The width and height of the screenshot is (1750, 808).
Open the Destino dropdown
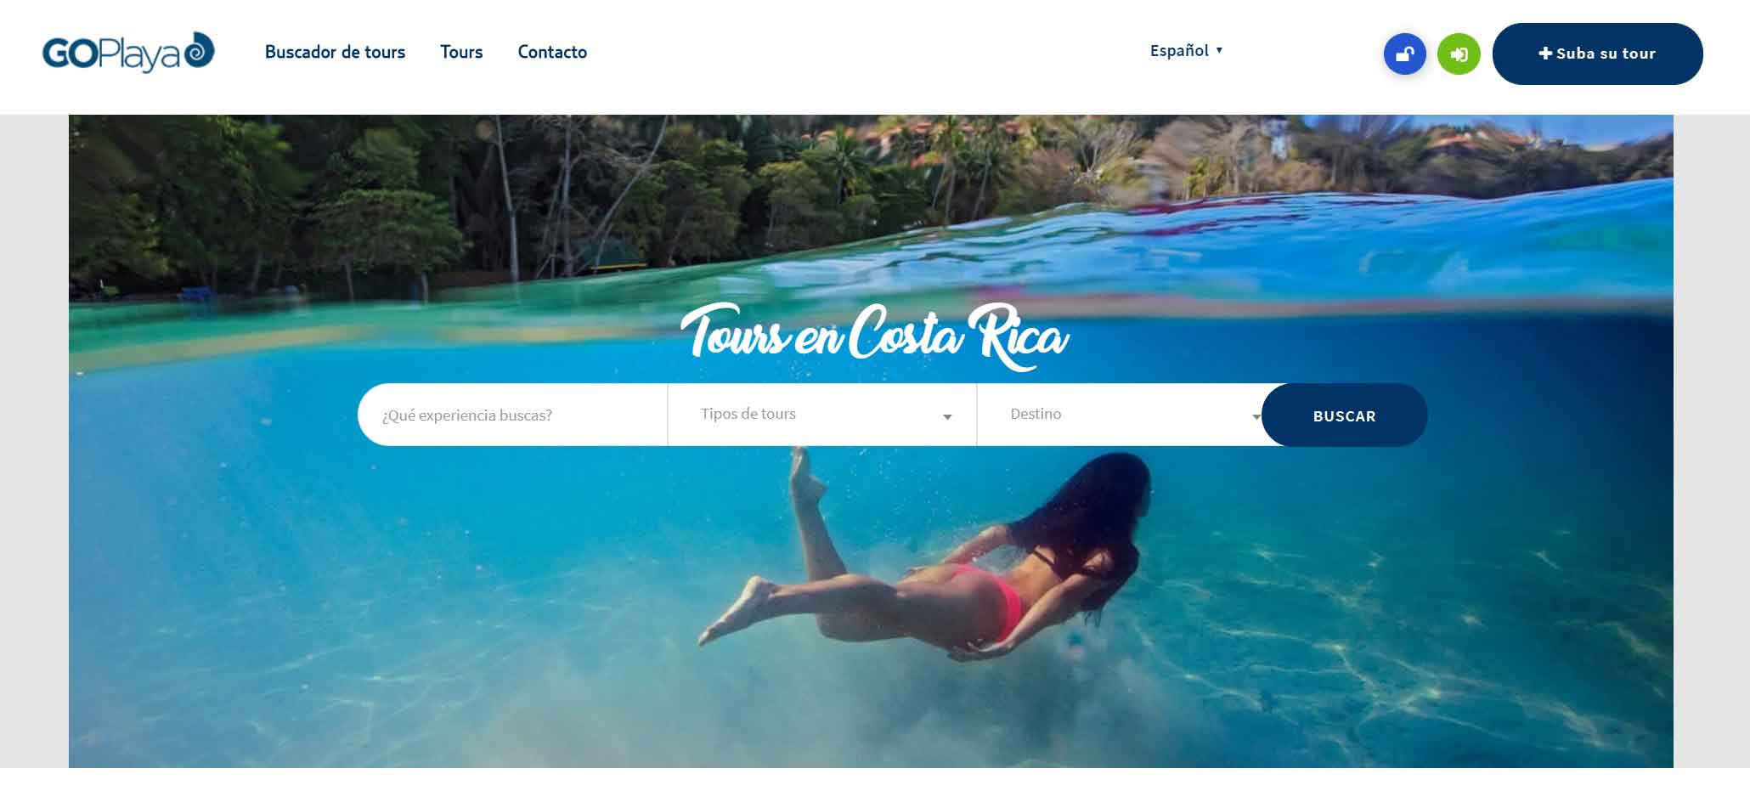[x=1120, y=415]
